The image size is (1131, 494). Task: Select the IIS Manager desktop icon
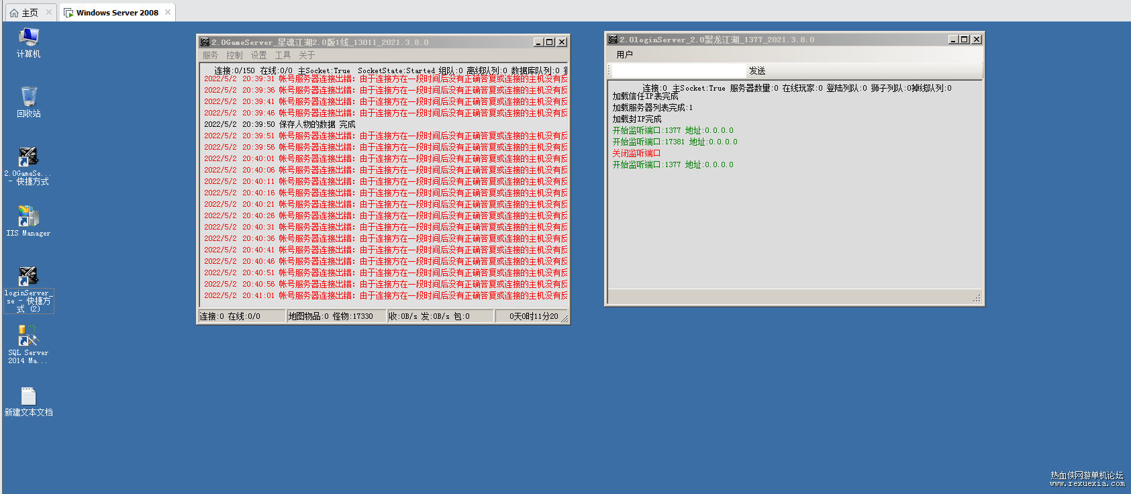(x=28, y=221)
